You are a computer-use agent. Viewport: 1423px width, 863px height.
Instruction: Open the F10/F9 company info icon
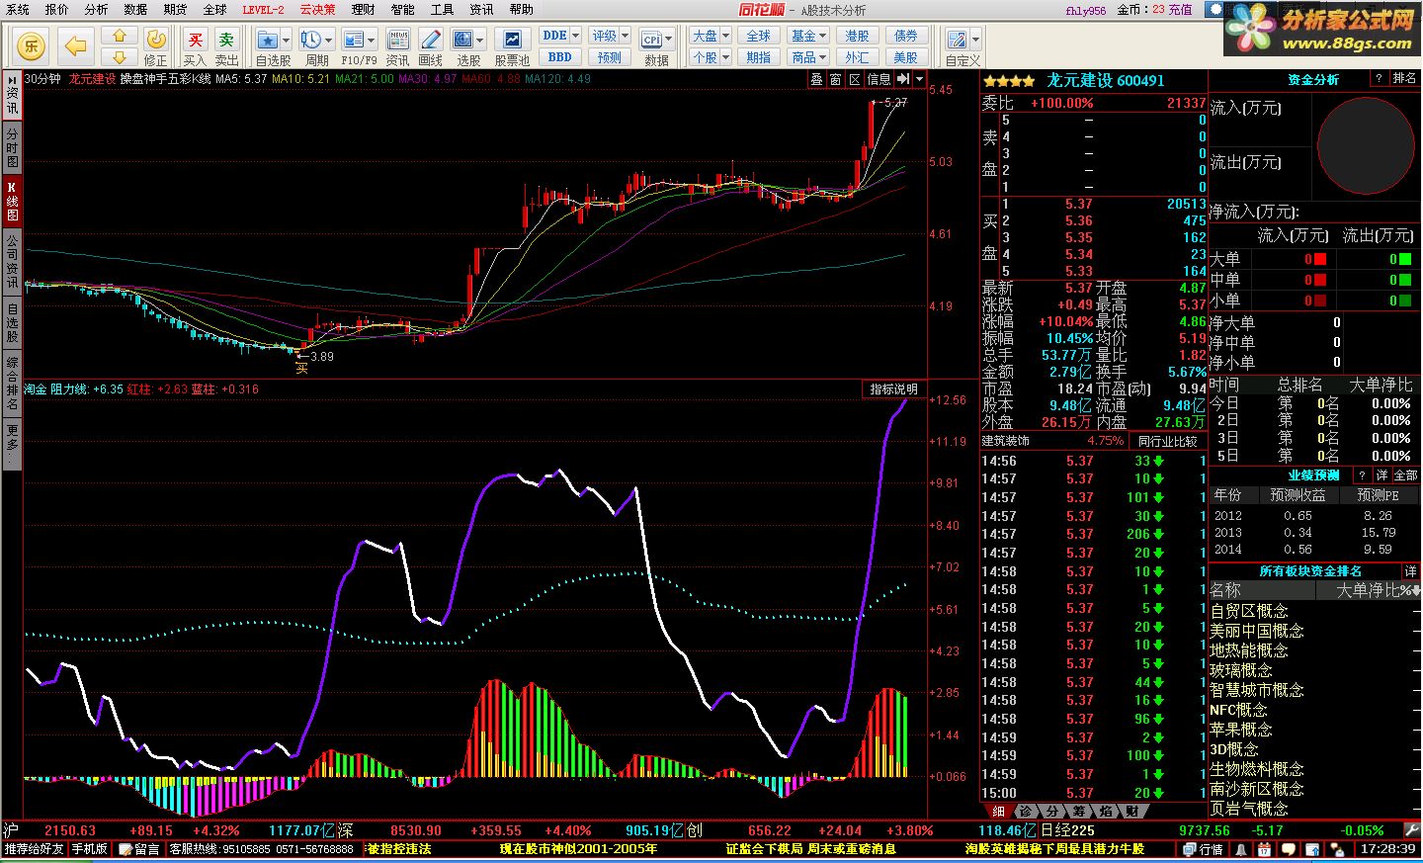click(354, 40)
